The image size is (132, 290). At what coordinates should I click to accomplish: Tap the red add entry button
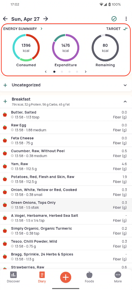pos(66,277)
